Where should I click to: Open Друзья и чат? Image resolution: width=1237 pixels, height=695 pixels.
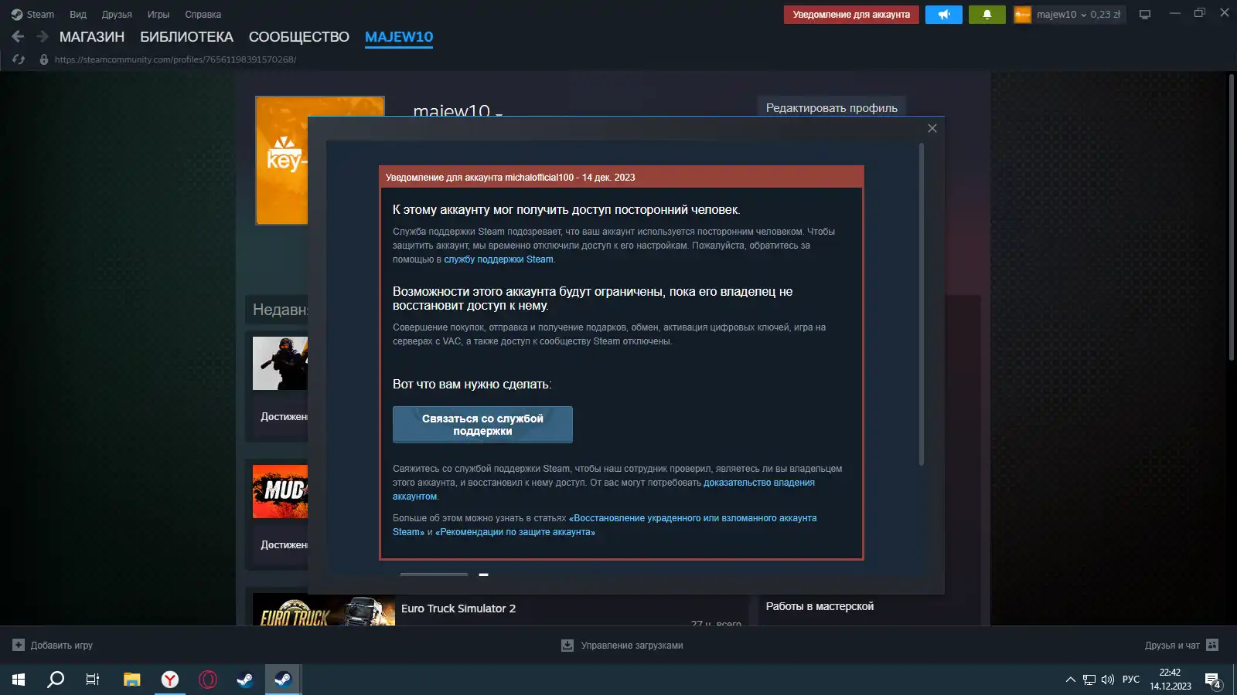point(1172,646)
